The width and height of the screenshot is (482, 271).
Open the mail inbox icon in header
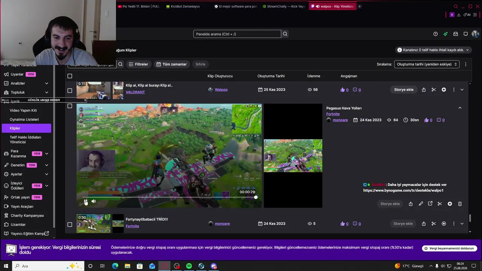coord(456,34)
